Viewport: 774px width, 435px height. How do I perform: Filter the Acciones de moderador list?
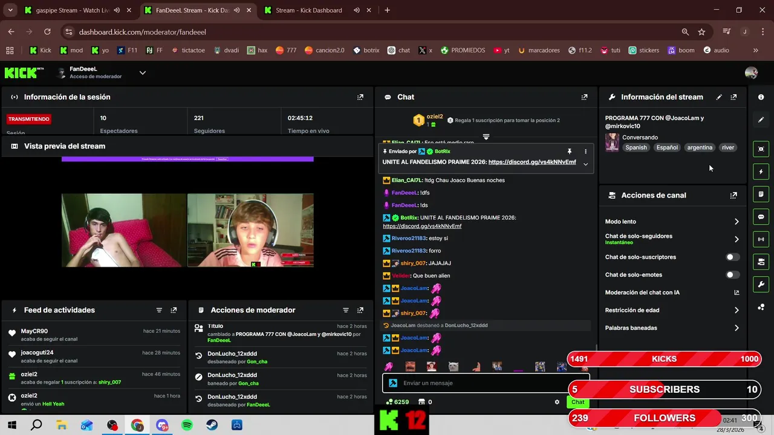tap(345, 310)
